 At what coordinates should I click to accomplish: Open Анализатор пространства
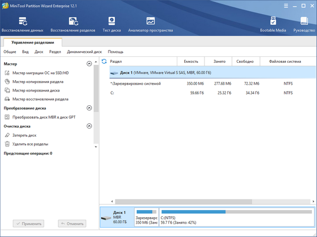(150, 24)
